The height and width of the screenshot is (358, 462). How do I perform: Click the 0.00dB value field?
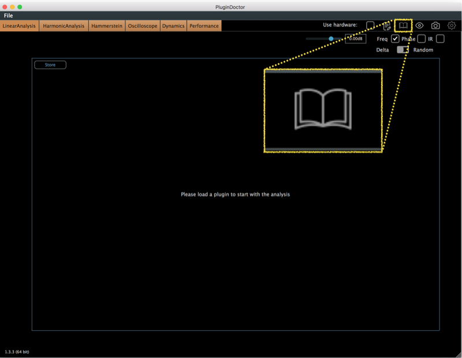[356, 39]
